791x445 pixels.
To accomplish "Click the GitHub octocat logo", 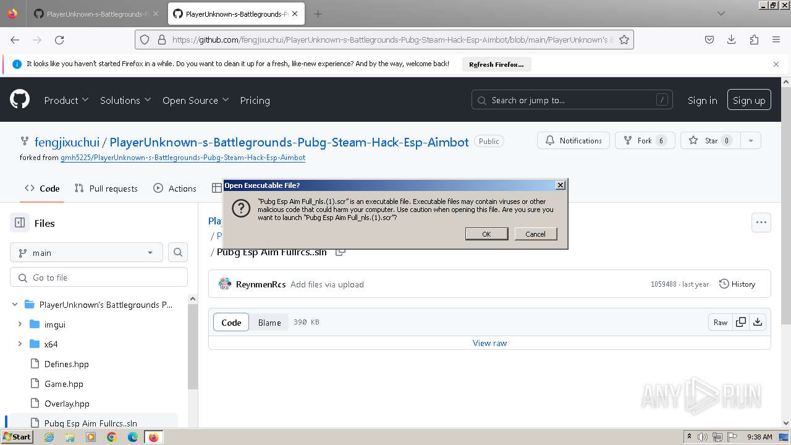I will click(x=20, y=100).
